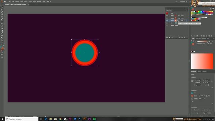
Task: Click first Stroke color swatch in Appearance
Action: tap(176, 16)
